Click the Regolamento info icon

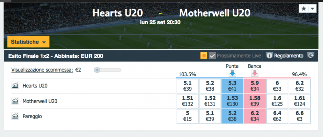(x=269, y=56)
